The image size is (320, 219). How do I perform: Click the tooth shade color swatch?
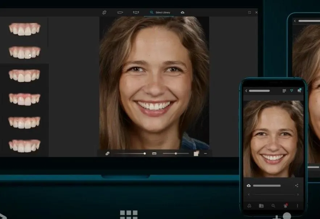click(x=196, y=154)
